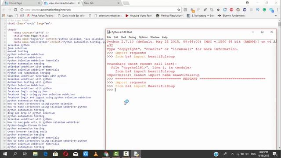Image resolution: width=281 pixels, height=158 pixels.
Task: Switch to Chrome on the taskbar
Action: (106, 154)
